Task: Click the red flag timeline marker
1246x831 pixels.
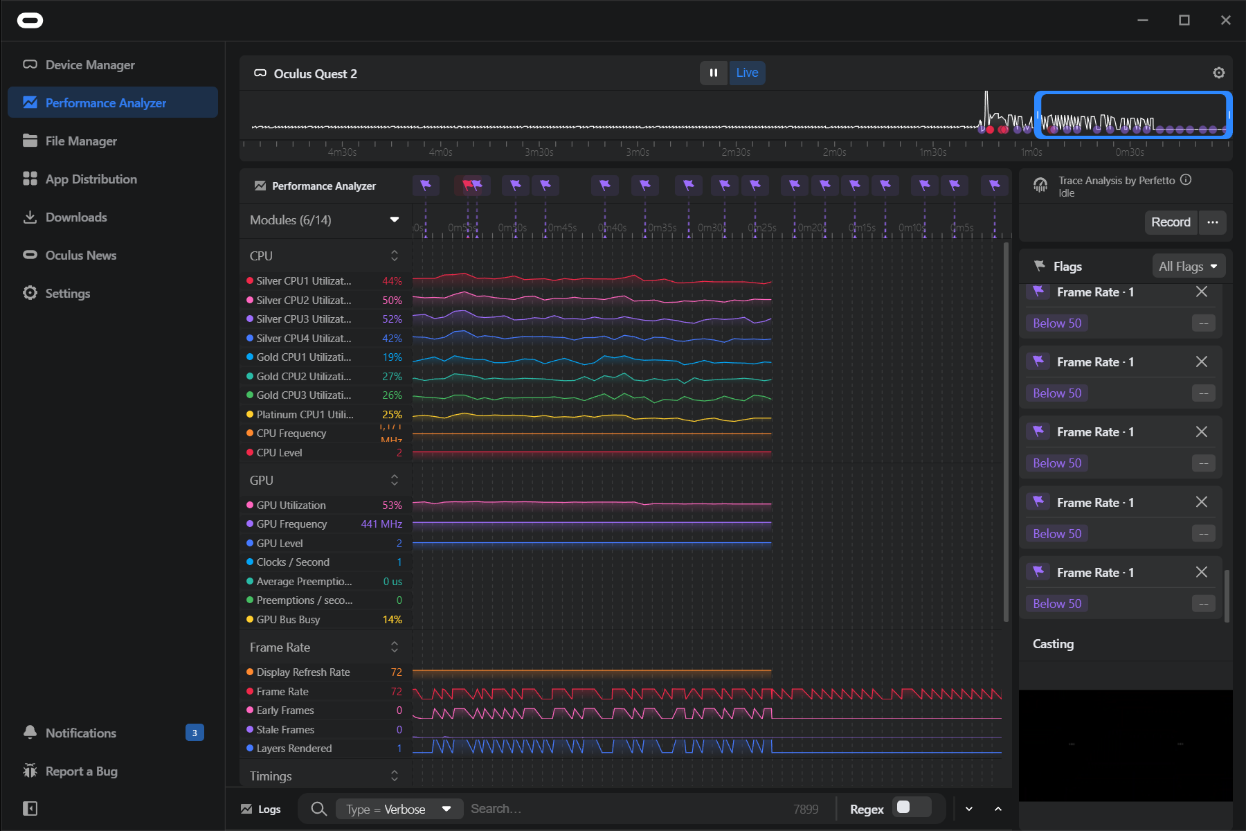Action: tap(467, 185)
